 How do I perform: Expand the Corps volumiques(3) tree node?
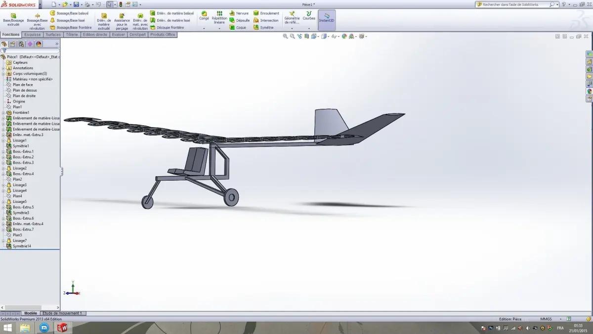click(4, 73)
